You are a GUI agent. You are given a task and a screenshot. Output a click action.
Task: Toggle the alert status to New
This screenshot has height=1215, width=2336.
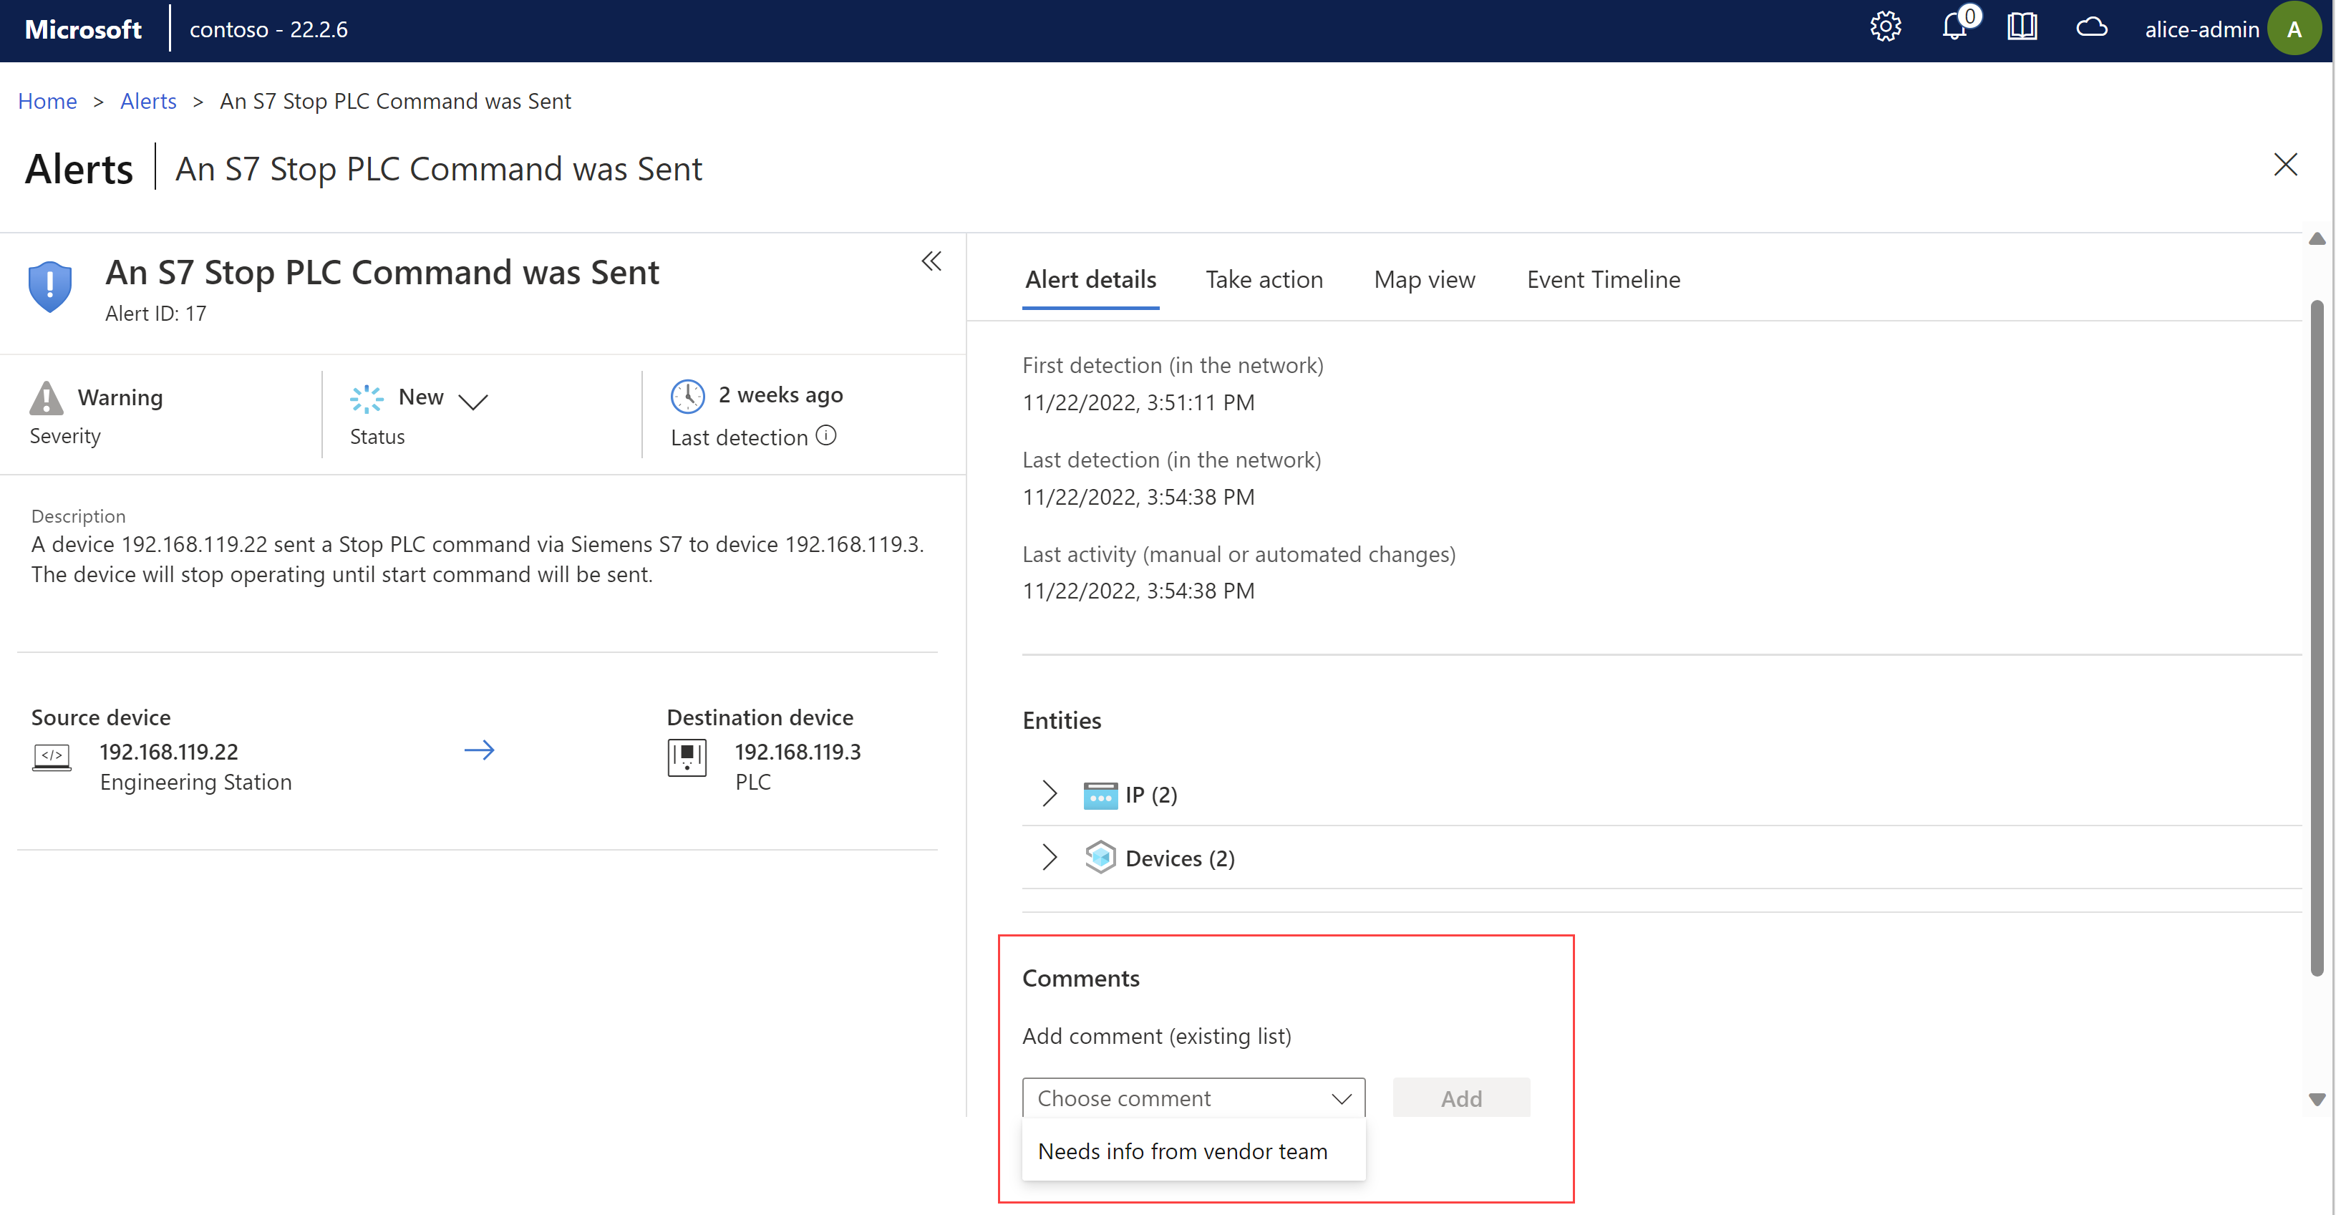click(478, 399)
